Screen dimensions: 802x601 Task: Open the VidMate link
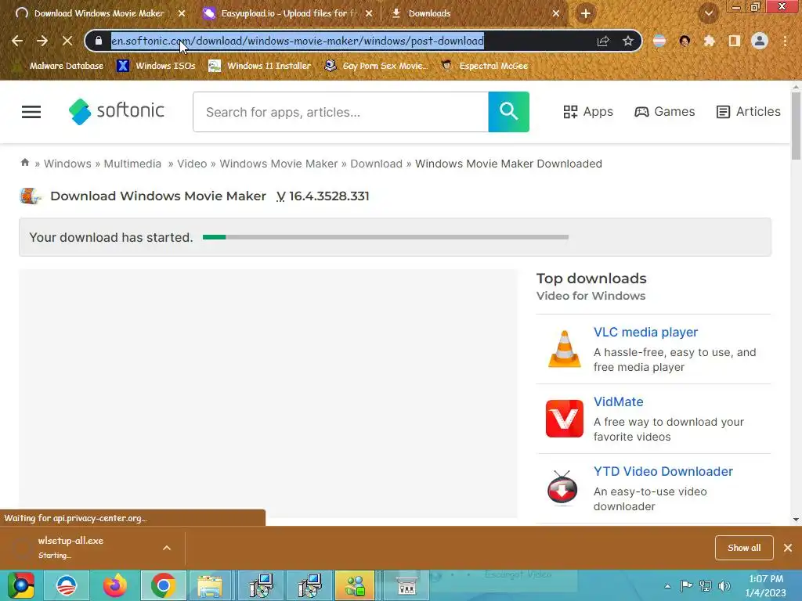tap(619, 401)
